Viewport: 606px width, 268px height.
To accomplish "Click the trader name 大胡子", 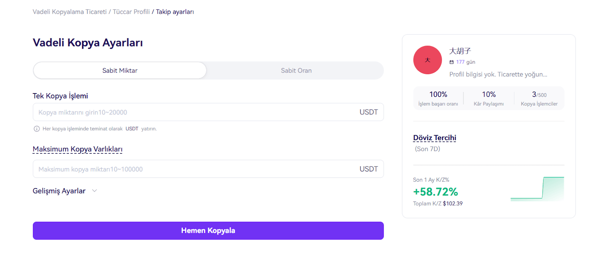I will click(x=460, y=51).
